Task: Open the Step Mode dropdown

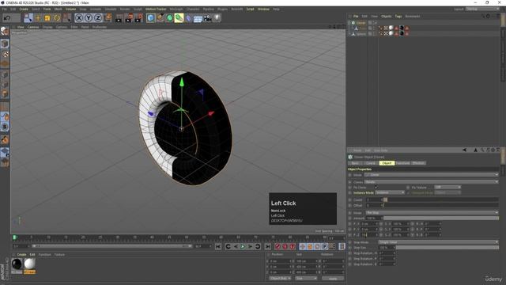Action: [x=438, y=242]
